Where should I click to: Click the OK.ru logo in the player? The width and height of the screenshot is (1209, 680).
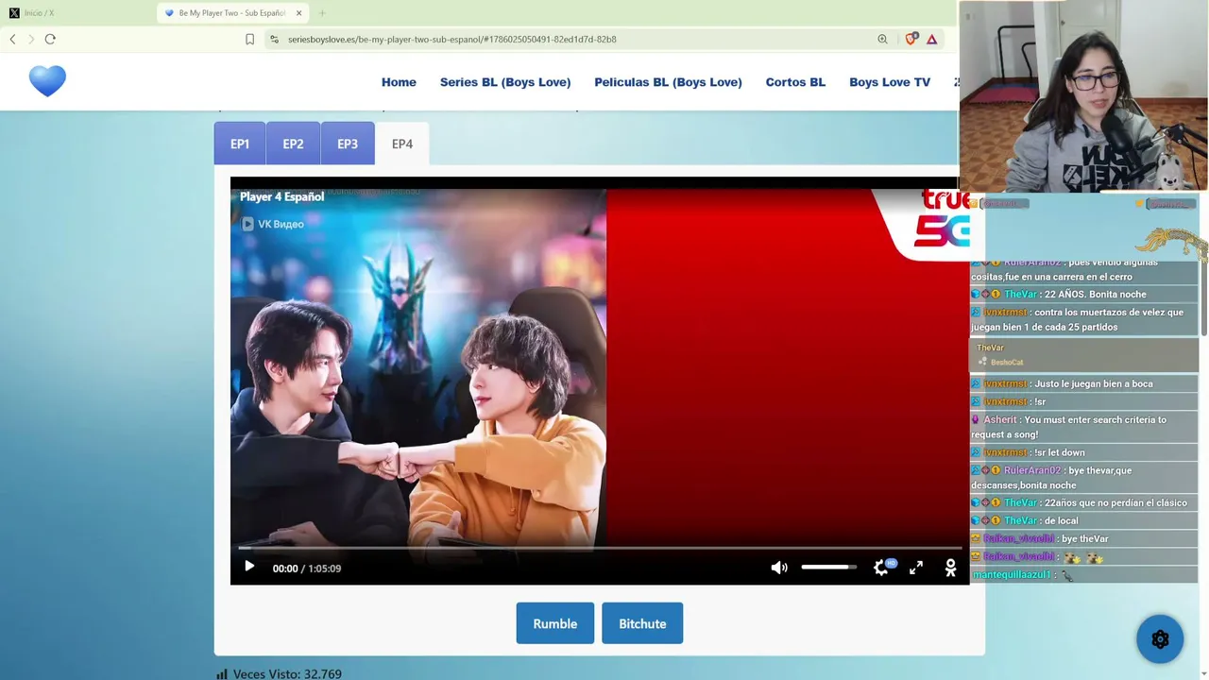(951, 568)
